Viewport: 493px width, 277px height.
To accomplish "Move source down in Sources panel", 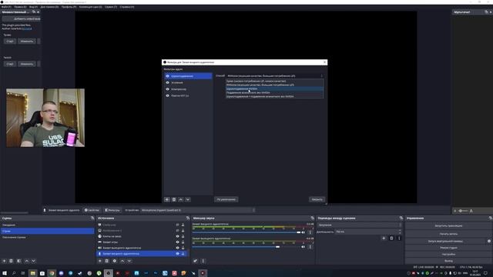I will [x=129, y=261].
